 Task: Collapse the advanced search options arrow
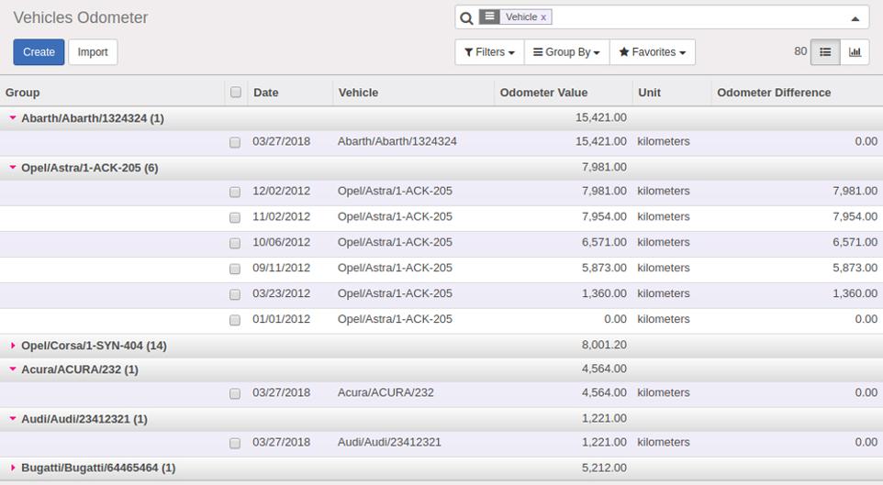pyautogui.click(x=855, y=18)
